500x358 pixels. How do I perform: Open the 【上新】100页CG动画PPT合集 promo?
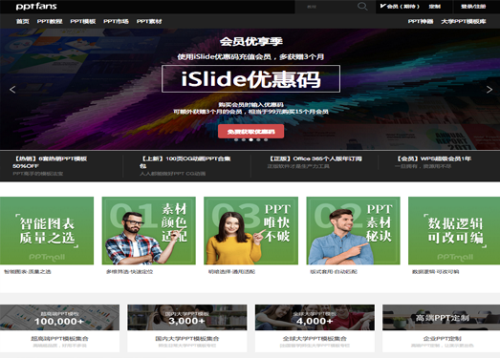pos(185,162)
